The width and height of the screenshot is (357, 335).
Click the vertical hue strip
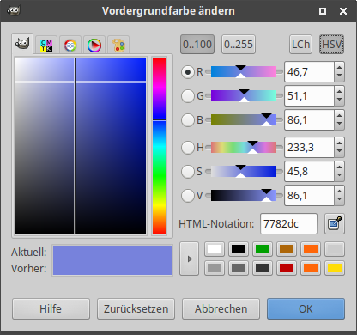[x=159, y=146]
